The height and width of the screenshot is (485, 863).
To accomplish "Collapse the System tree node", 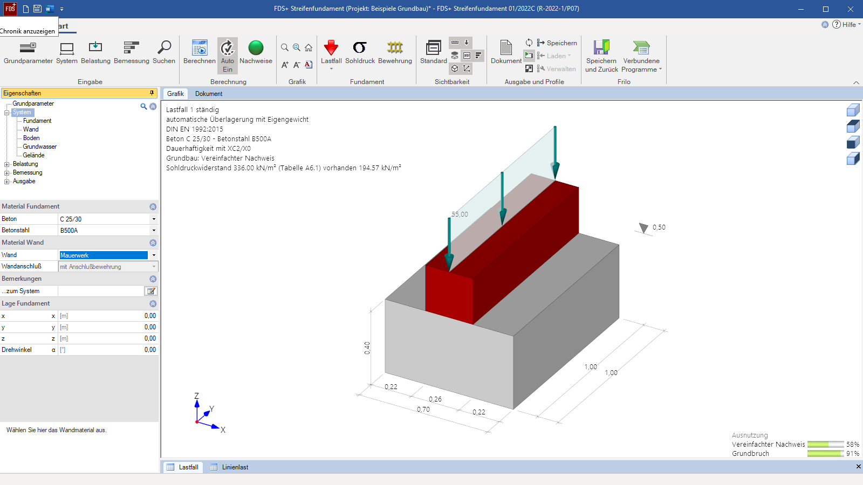I will (7, 113).
